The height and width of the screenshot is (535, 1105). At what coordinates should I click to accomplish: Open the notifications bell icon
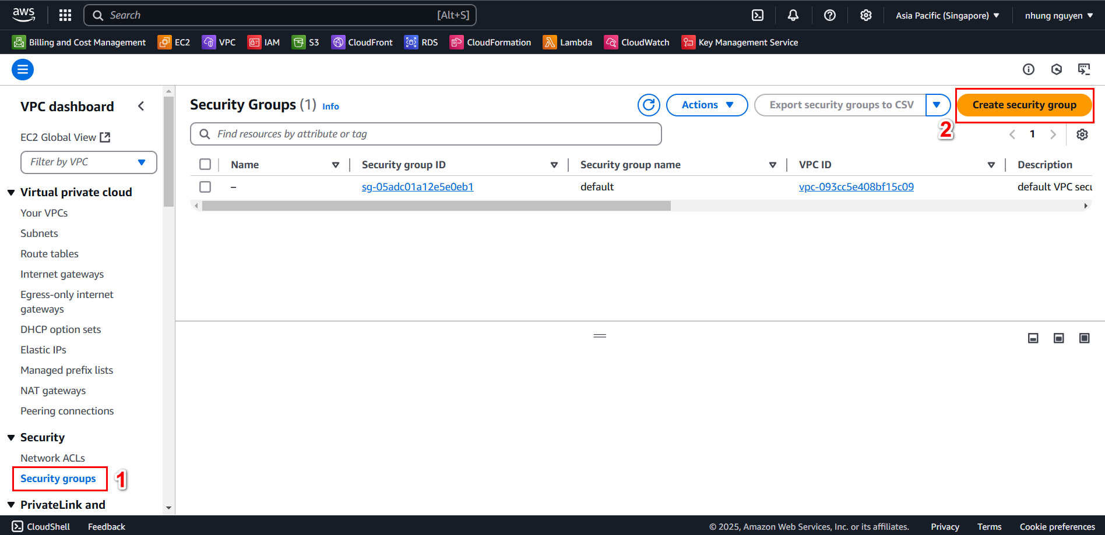tap(793, 15)
